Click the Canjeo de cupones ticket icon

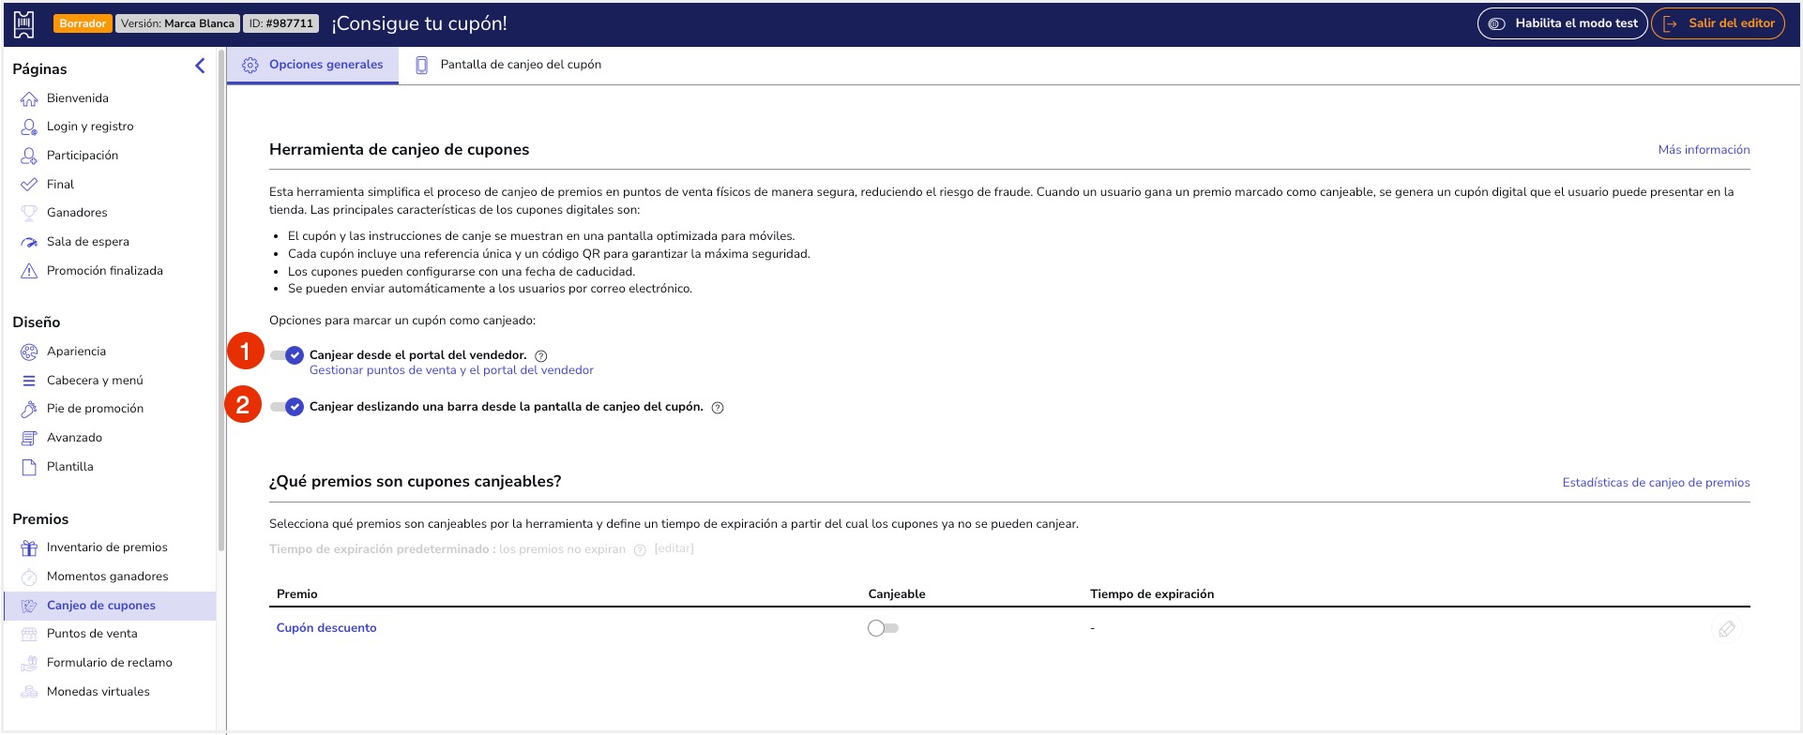coord(29,606)
